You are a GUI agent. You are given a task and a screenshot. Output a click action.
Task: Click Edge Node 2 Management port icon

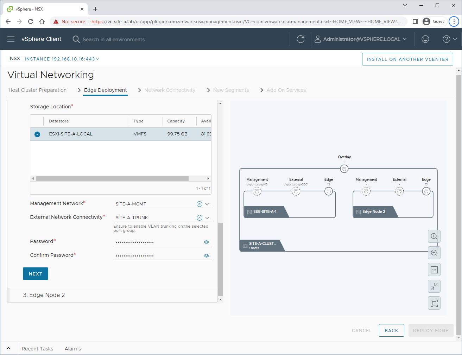tap(366, 191)
